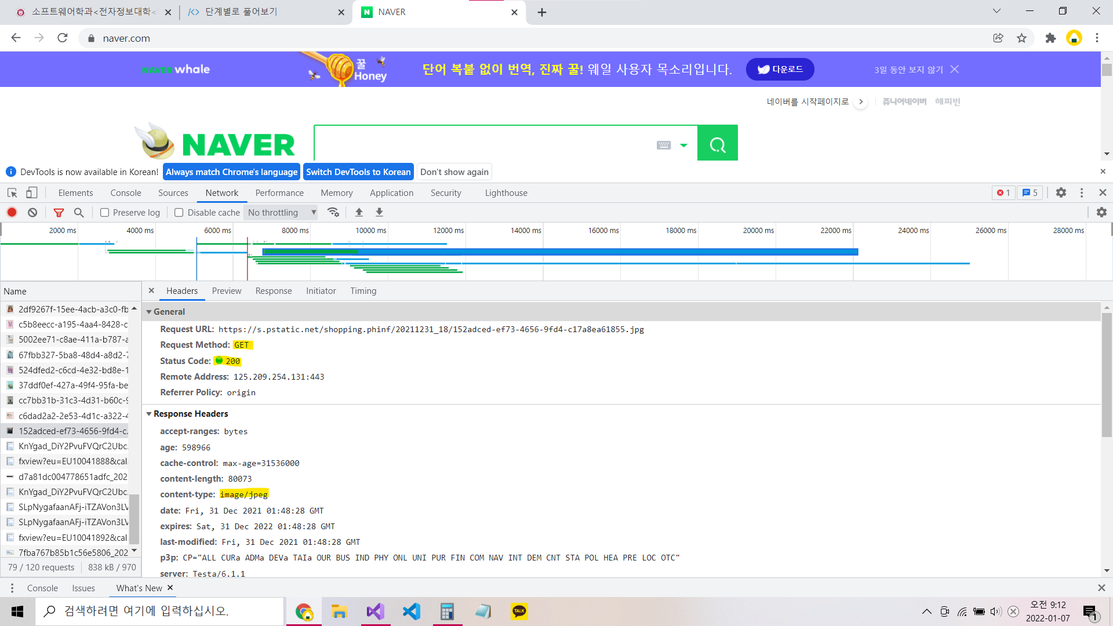
Task: Open the No throttling dropdown
Action: (282, 213)
